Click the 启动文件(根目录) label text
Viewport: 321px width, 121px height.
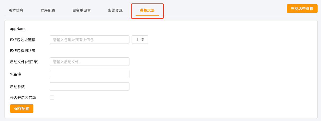[x=24, y=62]
